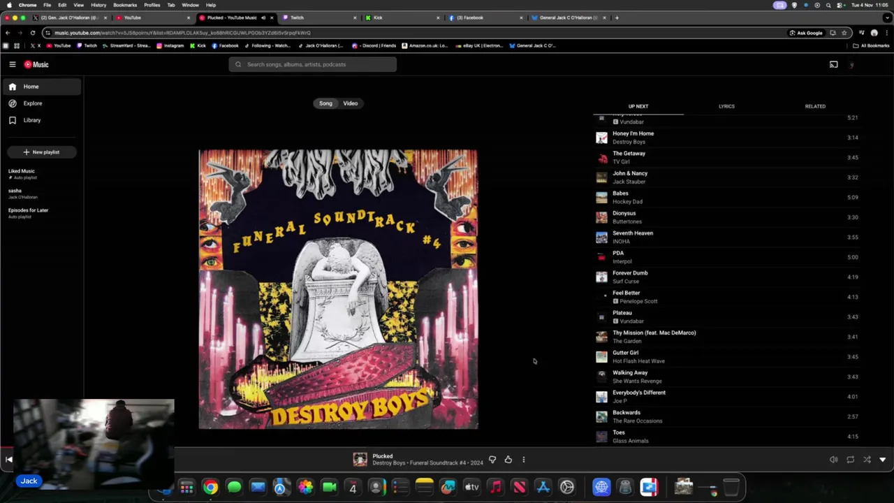Bookmark this page with the star icon
Viewport: 894px width, 503px height.
844,33
